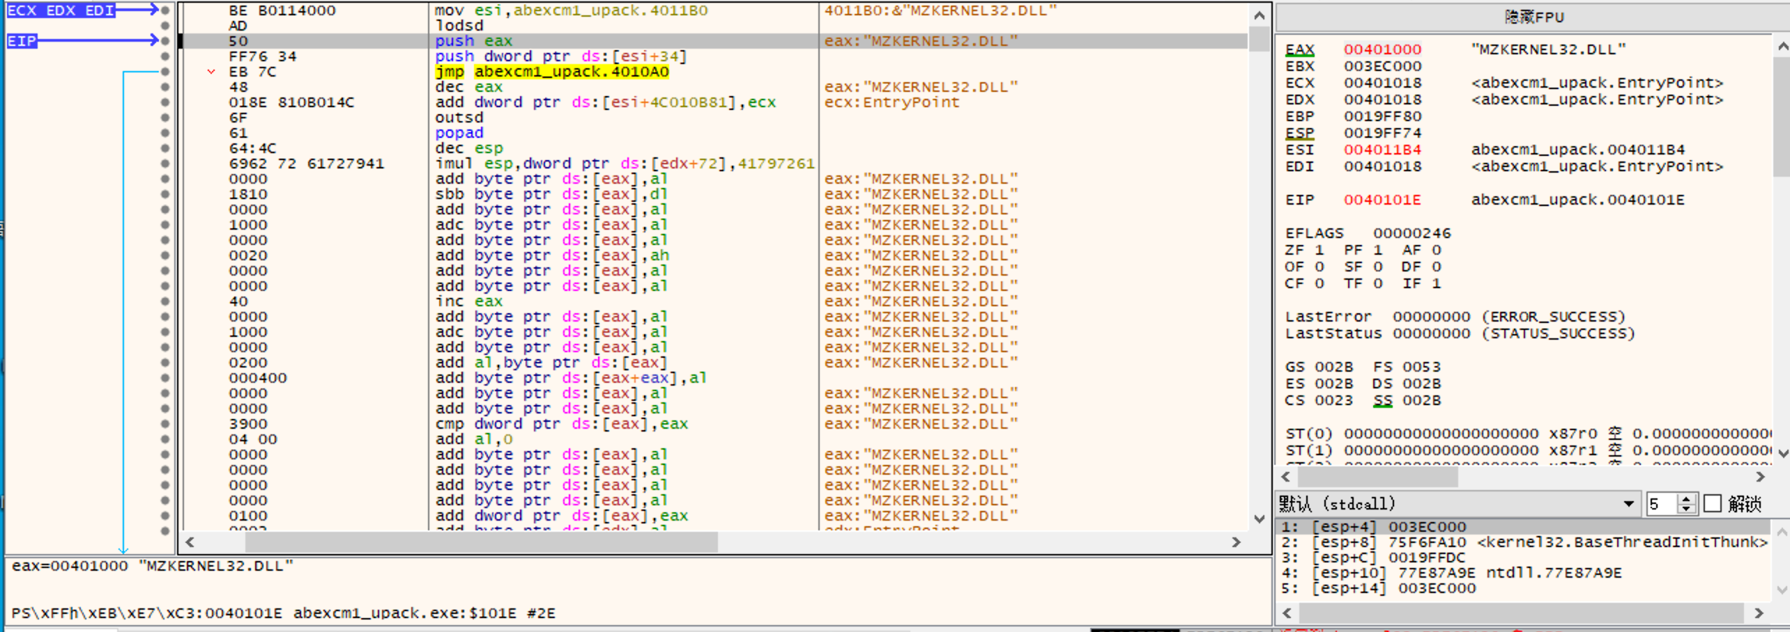Click the 'ECX EDX EDI' gutter label
Screen dimensions: 1790x632
pos(61,10)
